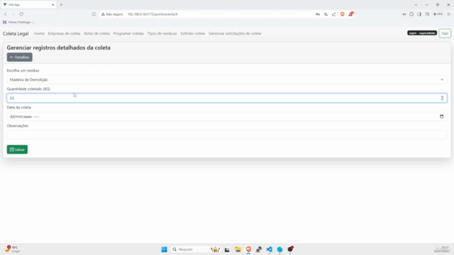
Task: Select the Vite App tab
Action: point(28,5)
